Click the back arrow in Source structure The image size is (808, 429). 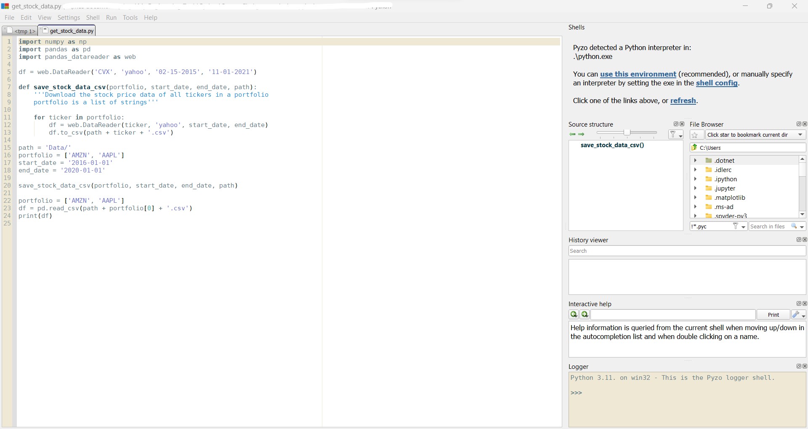(572, 135)
